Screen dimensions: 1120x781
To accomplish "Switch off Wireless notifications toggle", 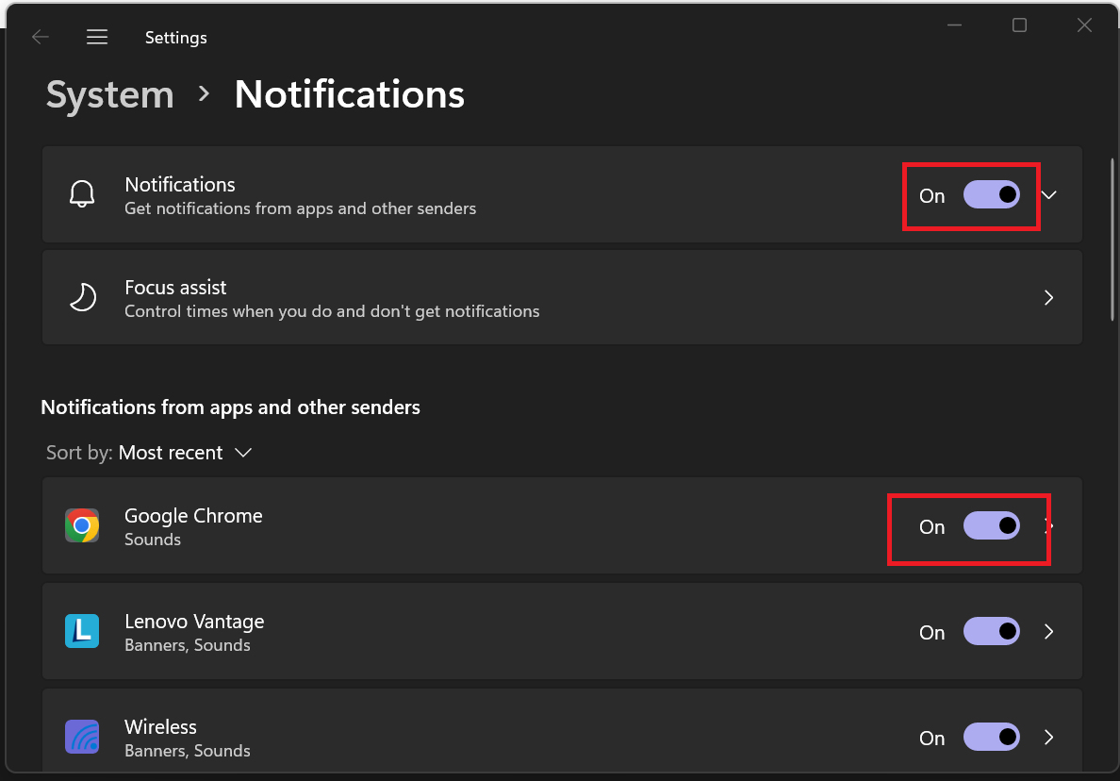I will pos(991,738).
